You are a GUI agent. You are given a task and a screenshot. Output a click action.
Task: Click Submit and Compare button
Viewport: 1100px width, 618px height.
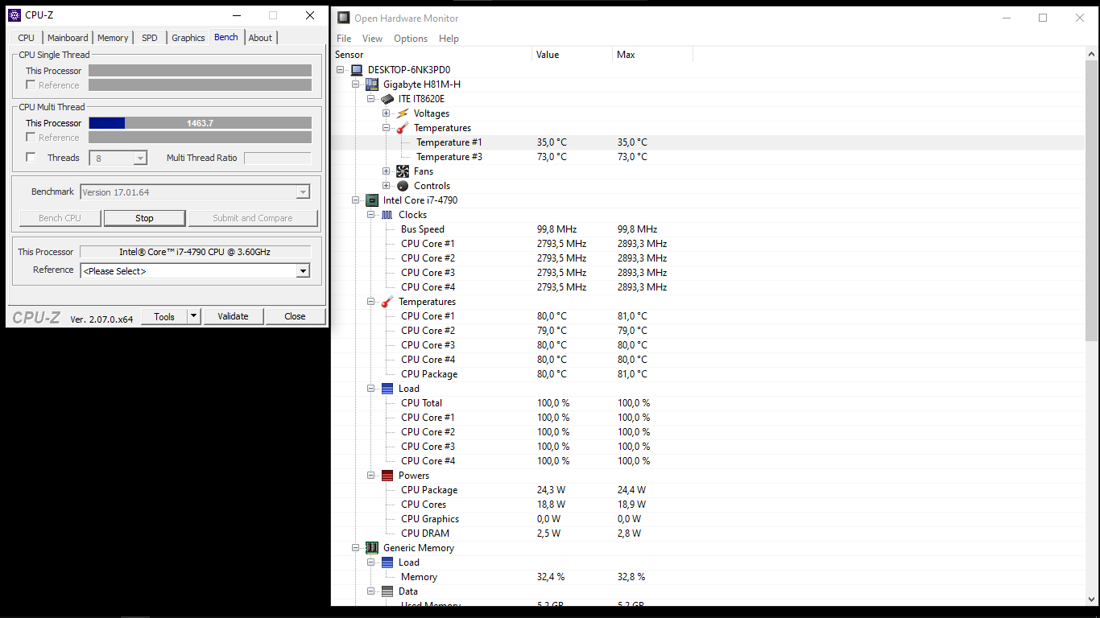point(253,218)
